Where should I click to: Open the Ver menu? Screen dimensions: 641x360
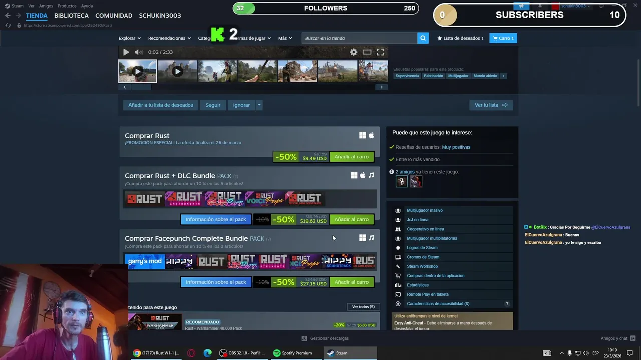pyautogui.click(x=31, y=6)
